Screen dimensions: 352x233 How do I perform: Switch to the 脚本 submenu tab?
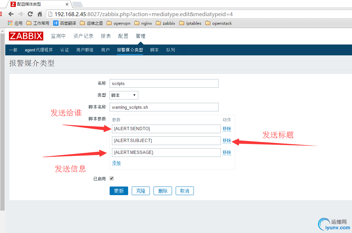pyautogui.click(x=155, y=50)
